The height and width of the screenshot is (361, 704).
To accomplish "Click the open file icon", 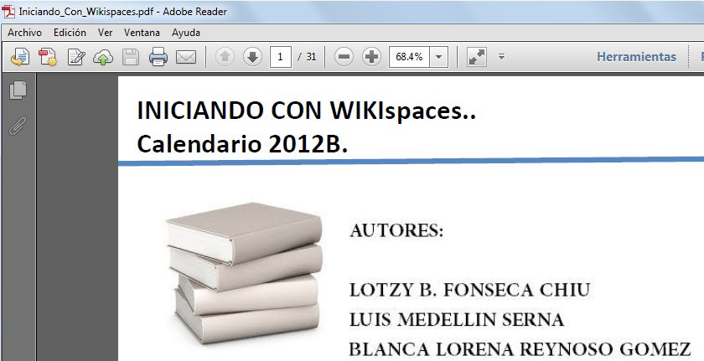I will point(20,57).
